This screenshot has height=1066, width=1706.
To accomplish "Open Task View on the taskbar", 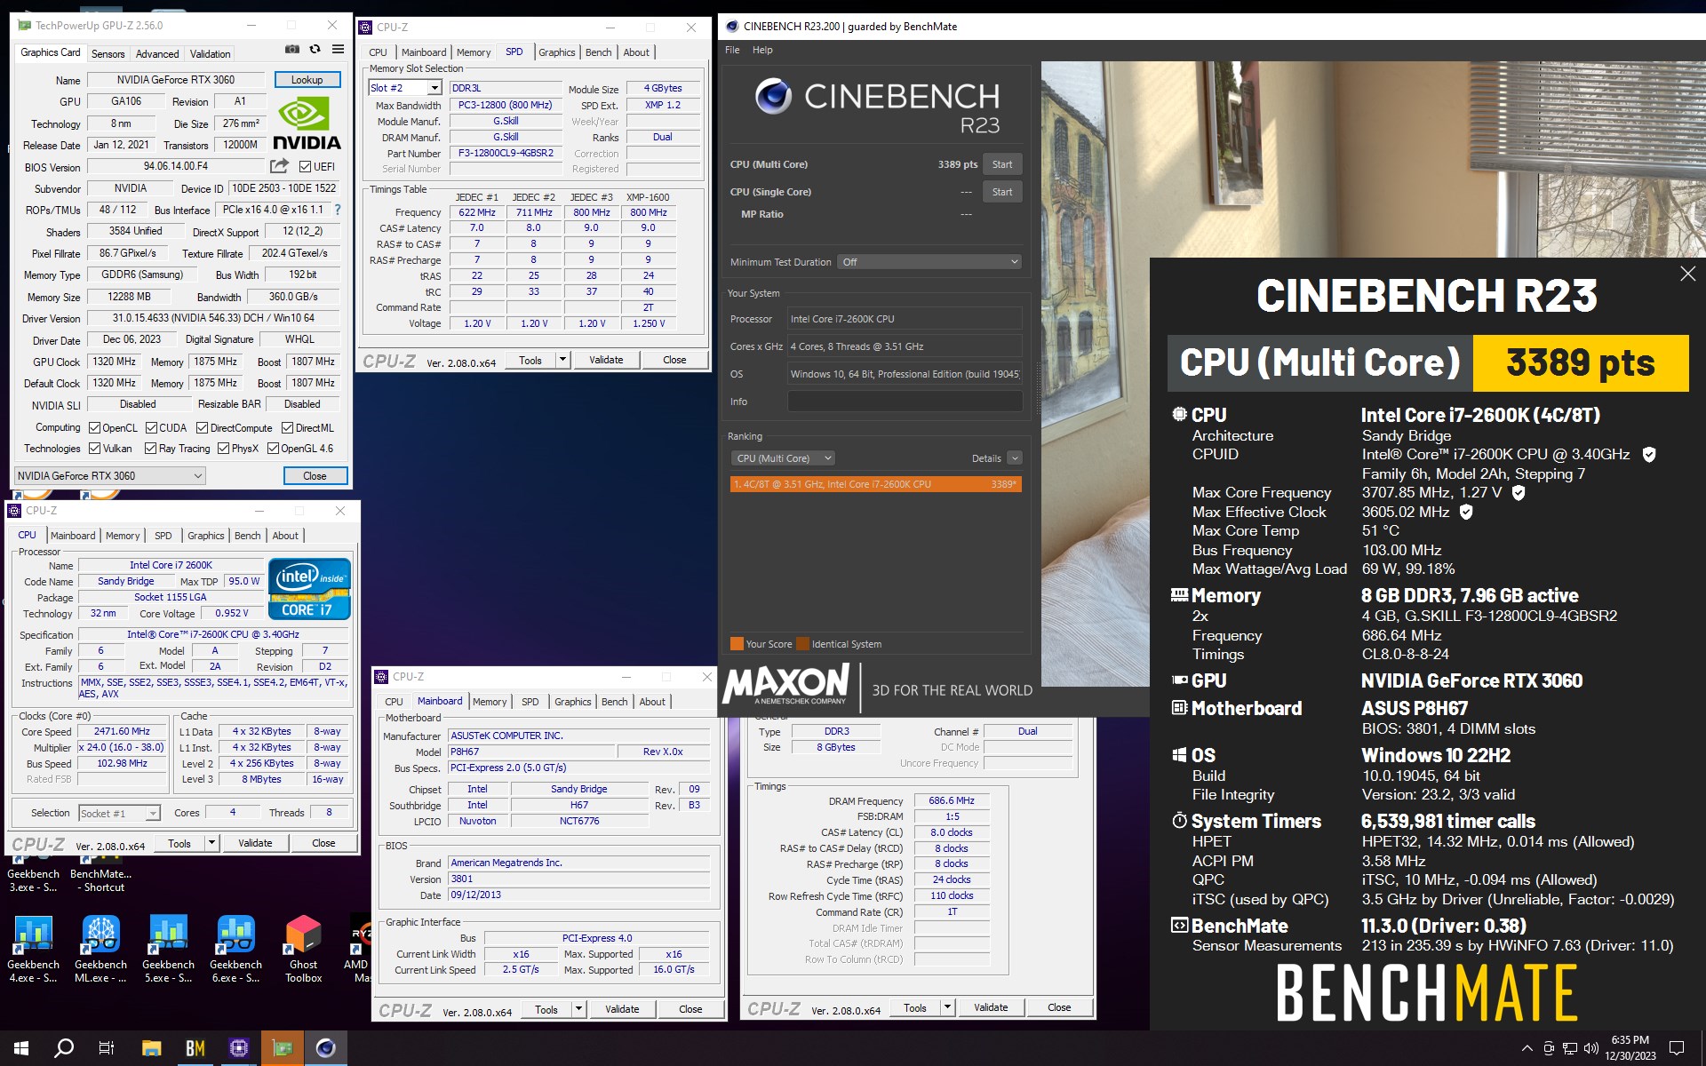I will point(107,1048).
